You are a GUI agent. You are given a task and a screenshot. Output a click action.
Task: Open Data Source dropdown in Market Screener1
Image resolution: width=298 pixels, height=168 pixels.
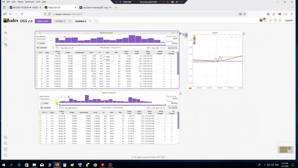(44, 39)
